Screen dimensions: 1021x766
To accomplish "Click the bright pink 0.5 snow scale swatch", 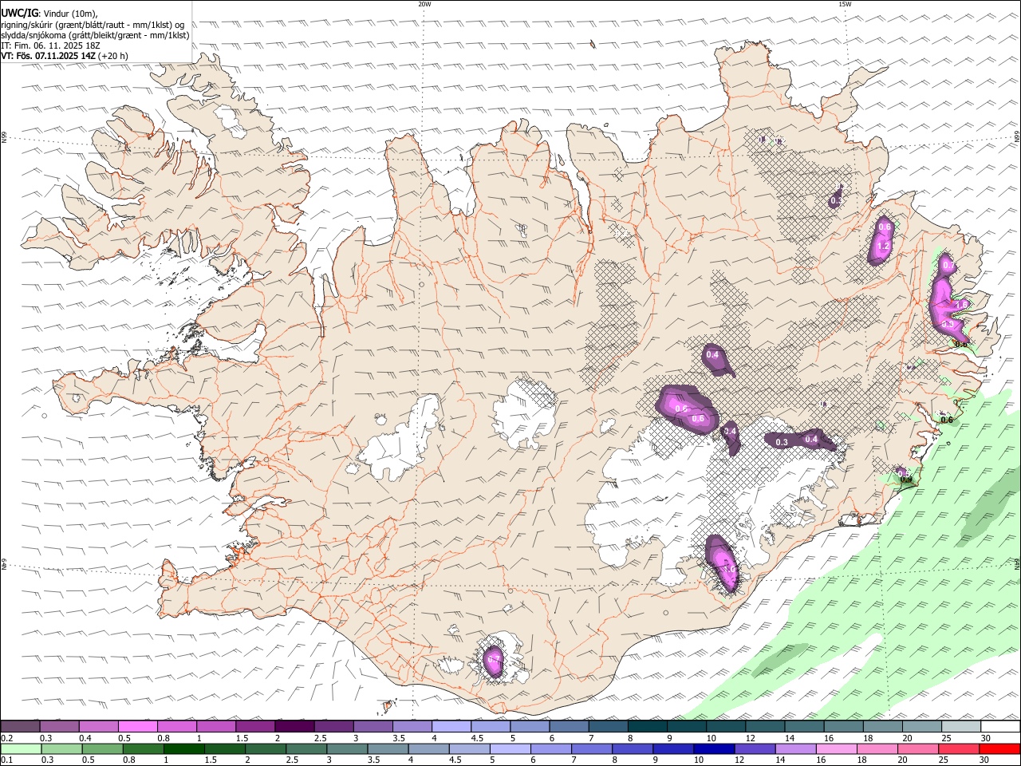I will point(136,727).
